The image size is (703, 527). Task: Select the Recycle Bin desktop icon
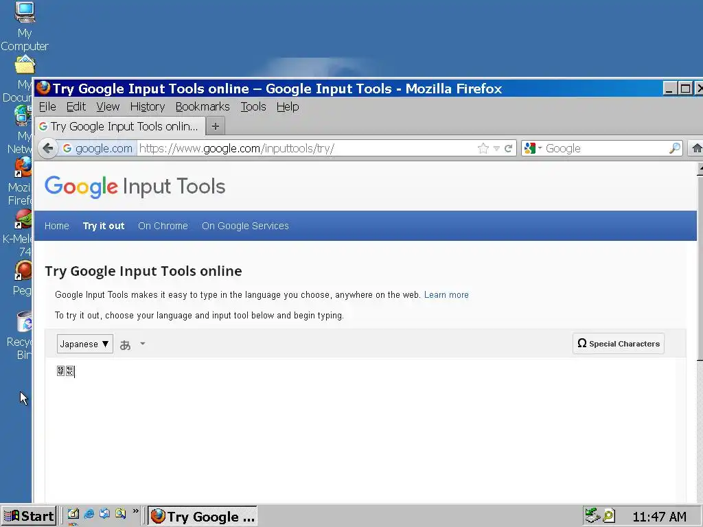point(19,336)
